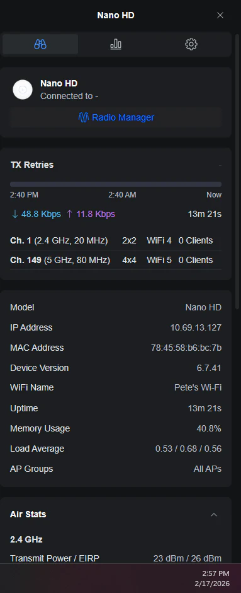Screen dimensions: 241x593
Task: Select the Ch. 1 2.4 GHz radio row
Action: point(116,240)
